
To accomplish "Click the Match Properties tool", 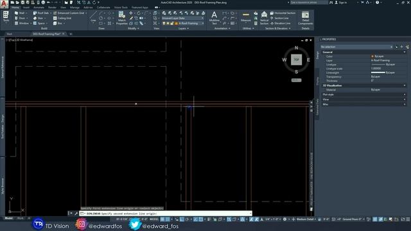I will [x=121, y=18].
